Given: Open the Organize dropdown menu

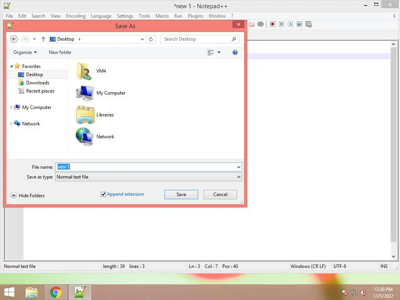Looking at the screenshot, I should 25,52.
